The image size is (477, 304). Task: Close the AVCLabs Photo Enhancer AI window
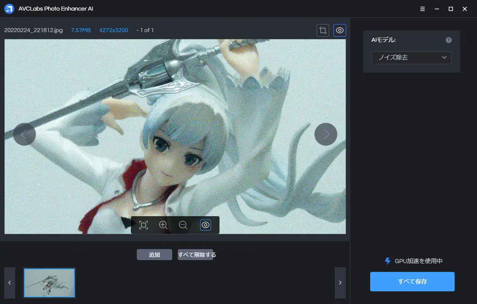point(464,9)
